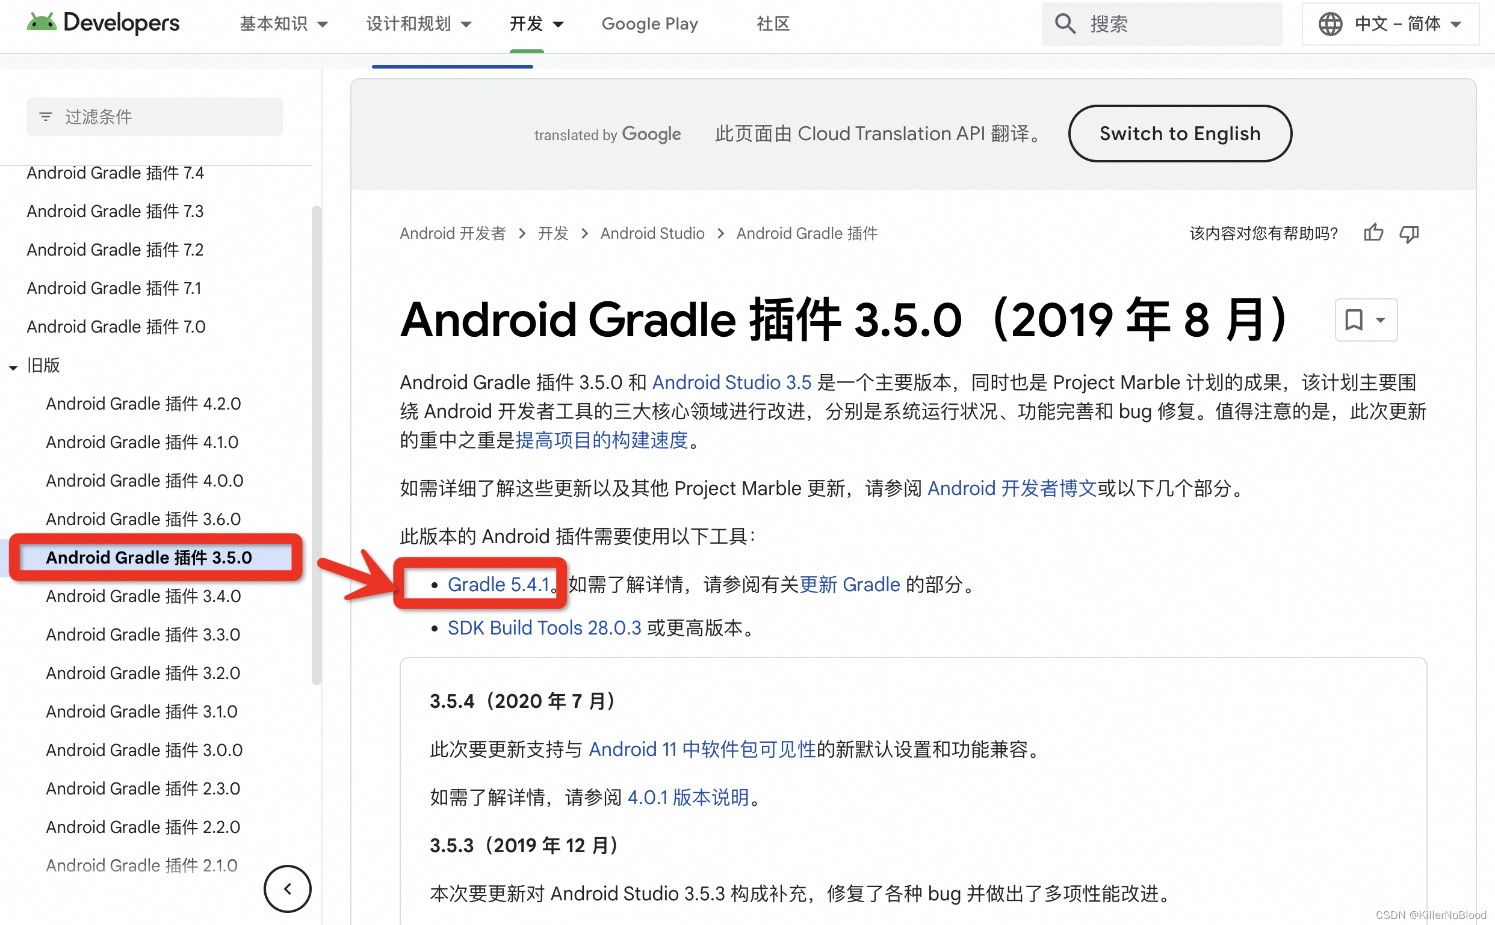Image resolution: width=1495 pixels, height=925 pixels.
Task: Open Android Gradle 插件 7.4 in sidebar
Action: tap(115, 173)
